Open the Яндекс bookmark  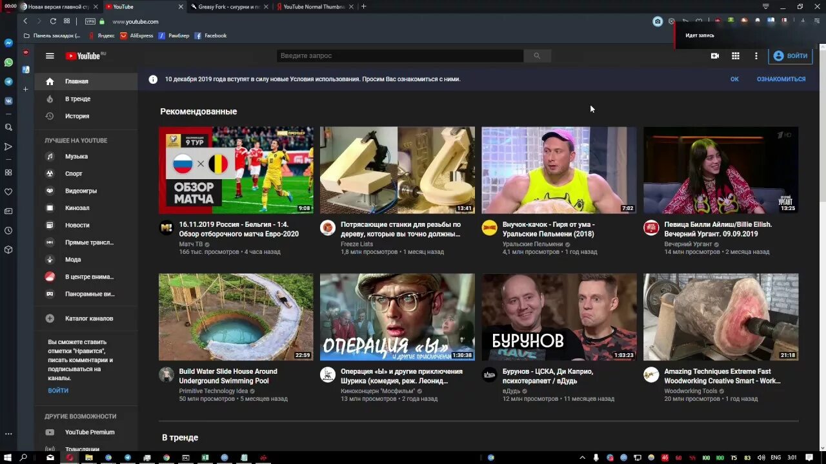pos(101,36)
